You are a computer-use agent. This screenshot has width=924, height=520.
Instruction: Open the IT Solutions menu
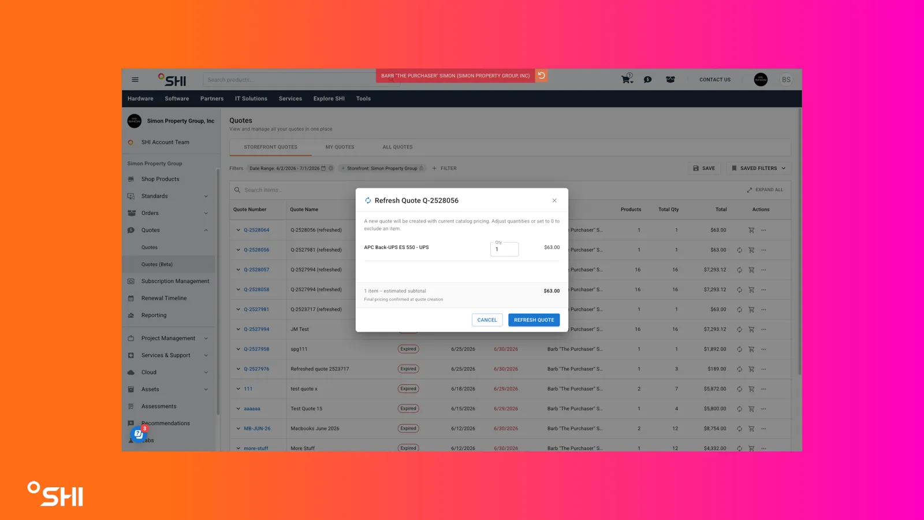point(251,99)
